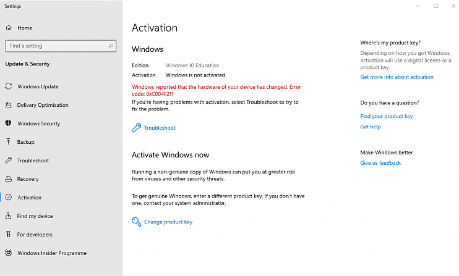Run the activation Troubleshoot link
This screenshot has width=459, height=276.
(x=160, y=128)
